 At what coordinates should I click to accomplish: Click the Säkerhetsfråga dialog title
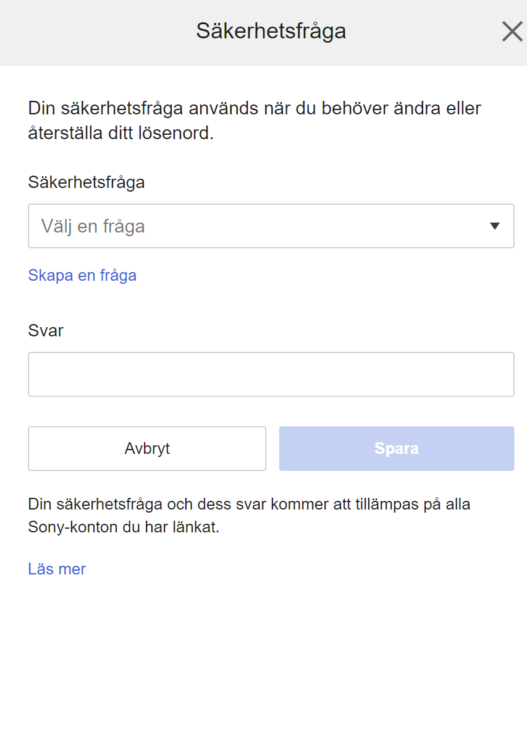272,31
